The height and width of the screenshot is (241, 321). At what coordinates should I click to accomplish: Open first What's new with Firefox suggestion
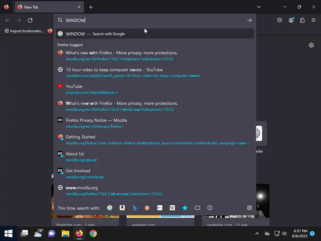pyautogui.click(x=155, y=56)
